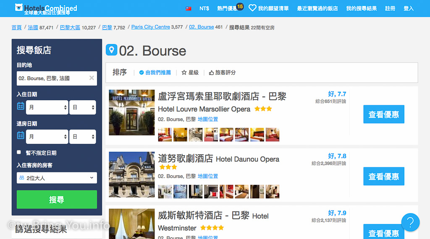Viewport: 430px width, 239px height.
Task: Click the 綜合2,396則評論 review count
Action: [329, 164]
